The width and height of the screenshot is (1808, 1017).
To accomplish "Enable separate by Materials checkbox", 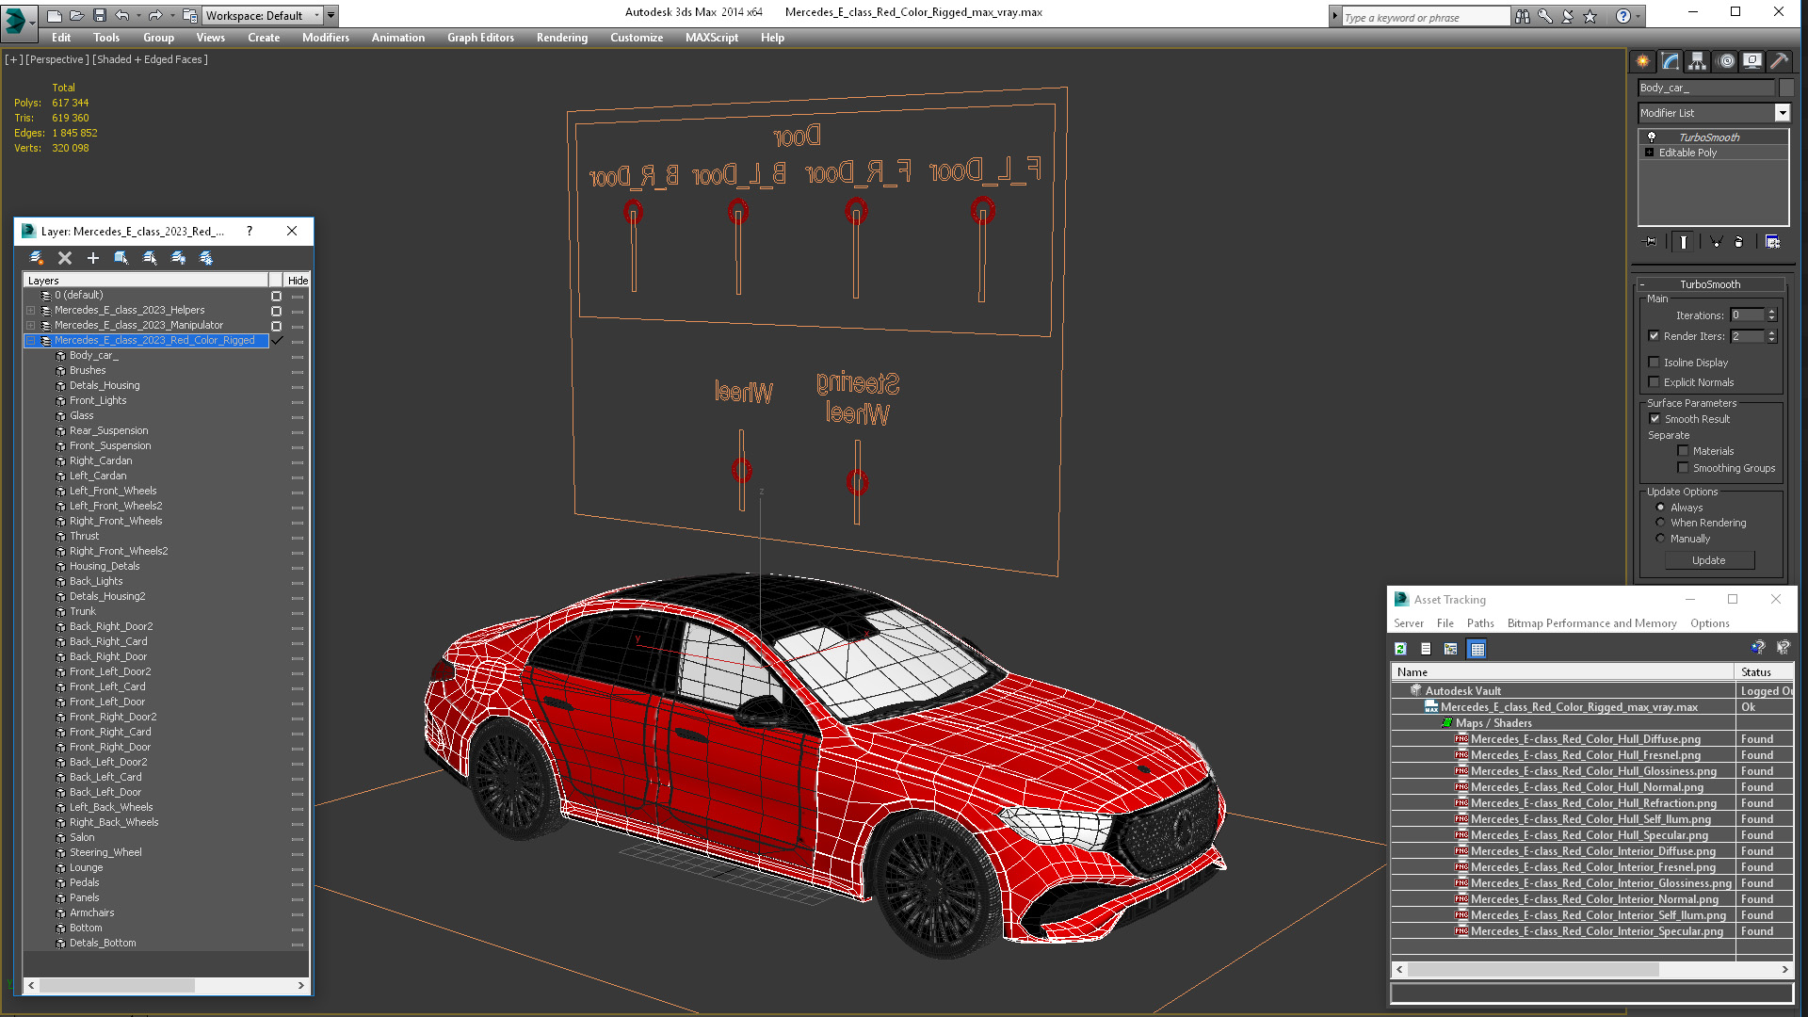I will (x=1683, y=451).
